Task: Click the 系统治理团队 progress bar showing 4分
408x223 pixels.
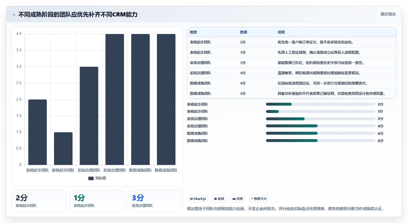Action: click(321, 126)
